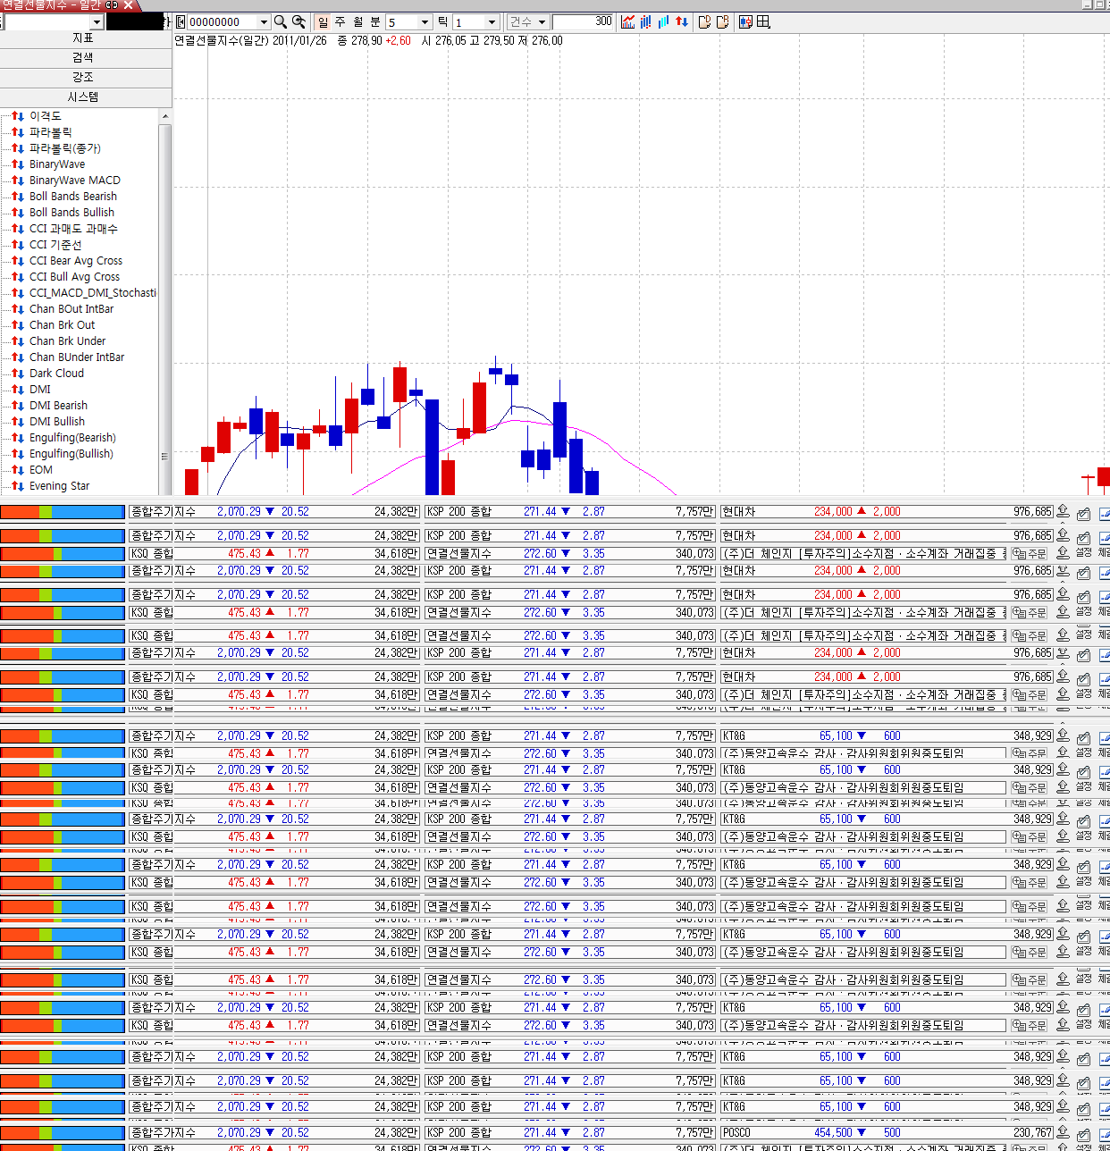1110x1151 pixels.
Task: Click the 검색 search button
Action: [83, 58]
